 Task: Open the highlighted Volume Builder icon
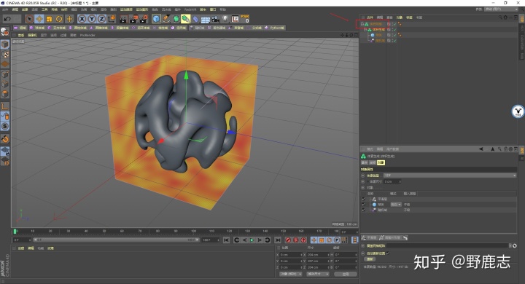pyautogui.click(x=186, y=19)
